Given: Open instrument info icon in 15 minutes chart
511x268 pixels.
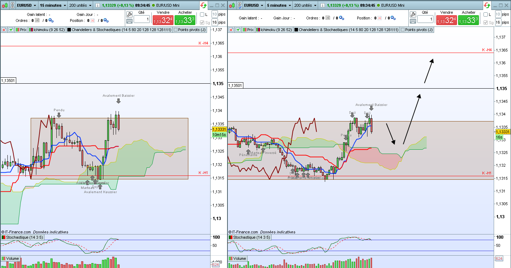Looking at the screenshot, I should pos(98,5).
